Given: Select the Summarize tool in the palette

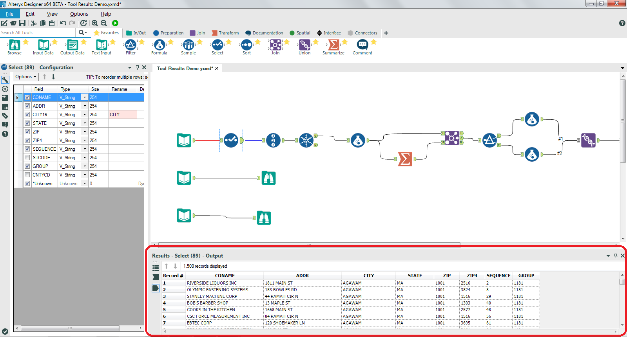Looking at the screenshot, I should [x=333, y=45].
